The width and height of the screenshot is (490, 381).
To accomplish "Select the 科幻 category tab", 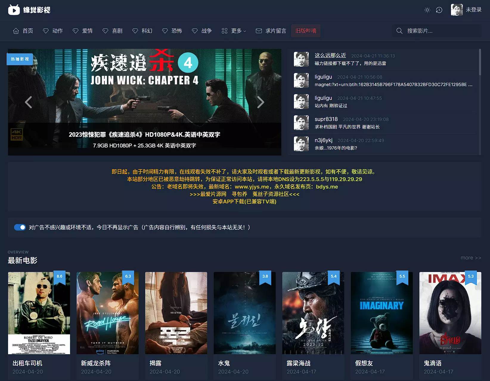I will [x=142, y=31].
